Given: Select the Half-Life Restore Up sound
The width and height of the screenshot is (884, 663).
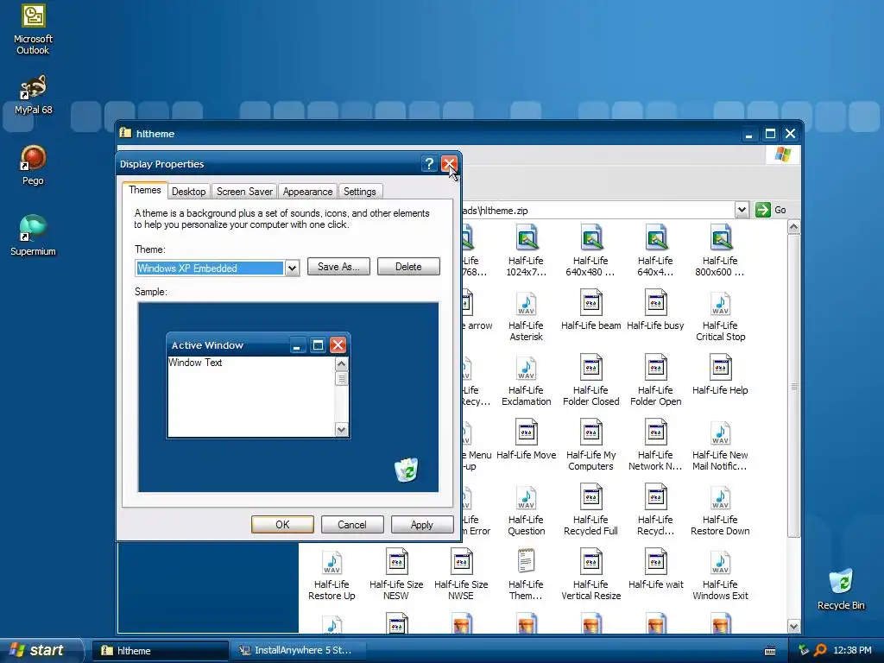Looking at the screenshot, I should tap(331, 575).
